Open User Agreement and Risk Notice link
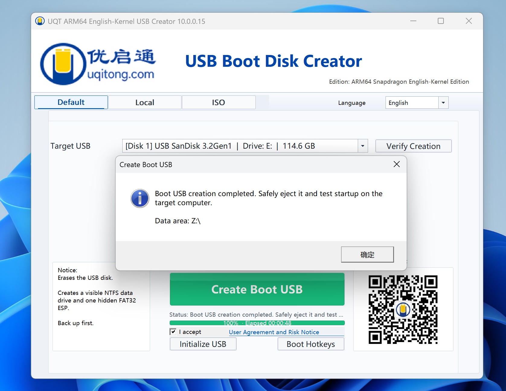506x391 pixels. (x=274, y=332)
